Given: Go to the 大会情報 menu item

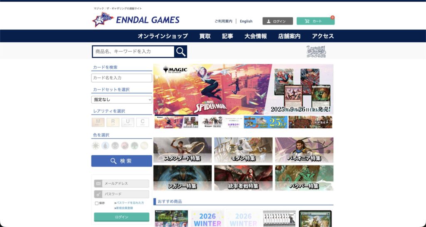Looking at the screenshot, I should 255,36.
